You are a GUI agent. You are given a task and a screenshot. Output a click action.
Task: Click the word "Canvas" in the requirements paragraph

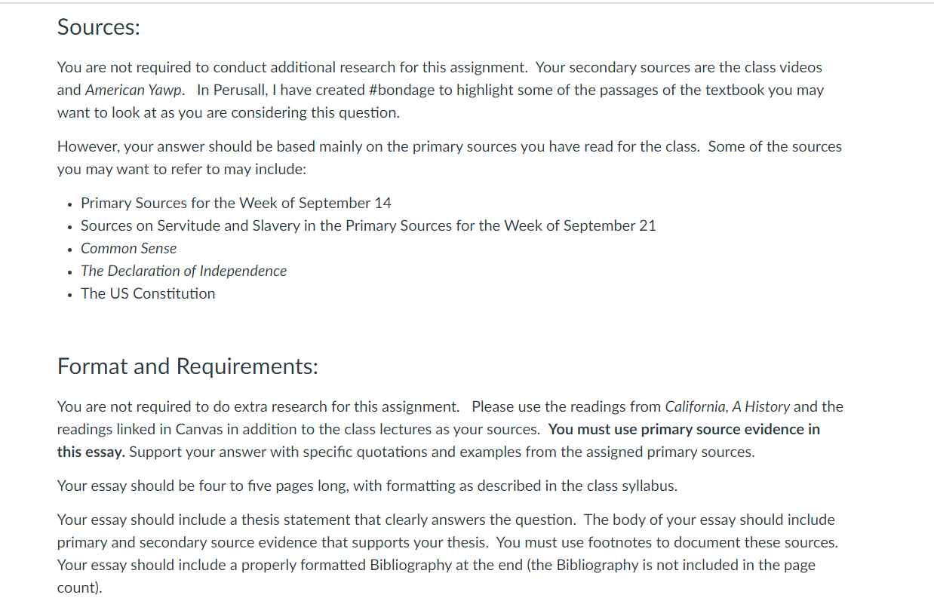pyautogui.click(x=198, y=429)
